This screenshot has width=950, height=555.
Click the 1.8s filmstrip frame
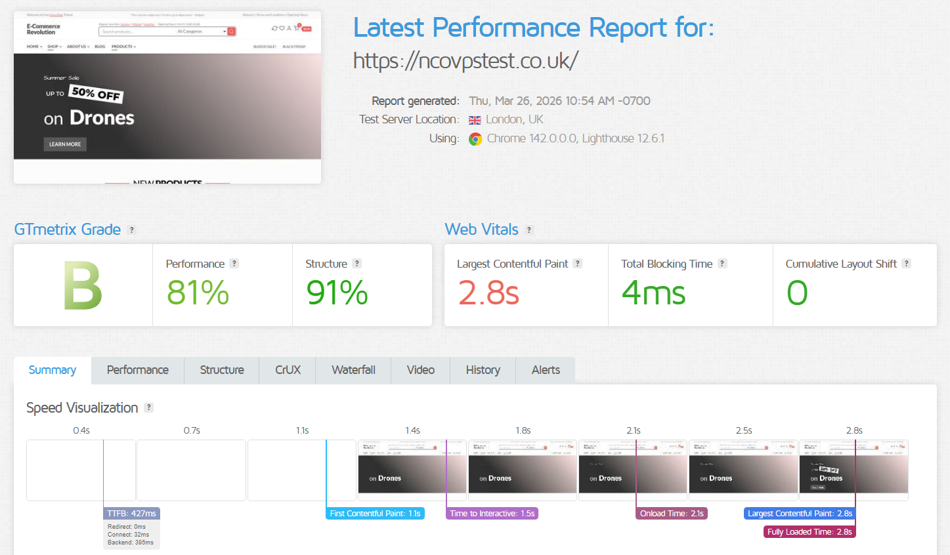[523, 470]
